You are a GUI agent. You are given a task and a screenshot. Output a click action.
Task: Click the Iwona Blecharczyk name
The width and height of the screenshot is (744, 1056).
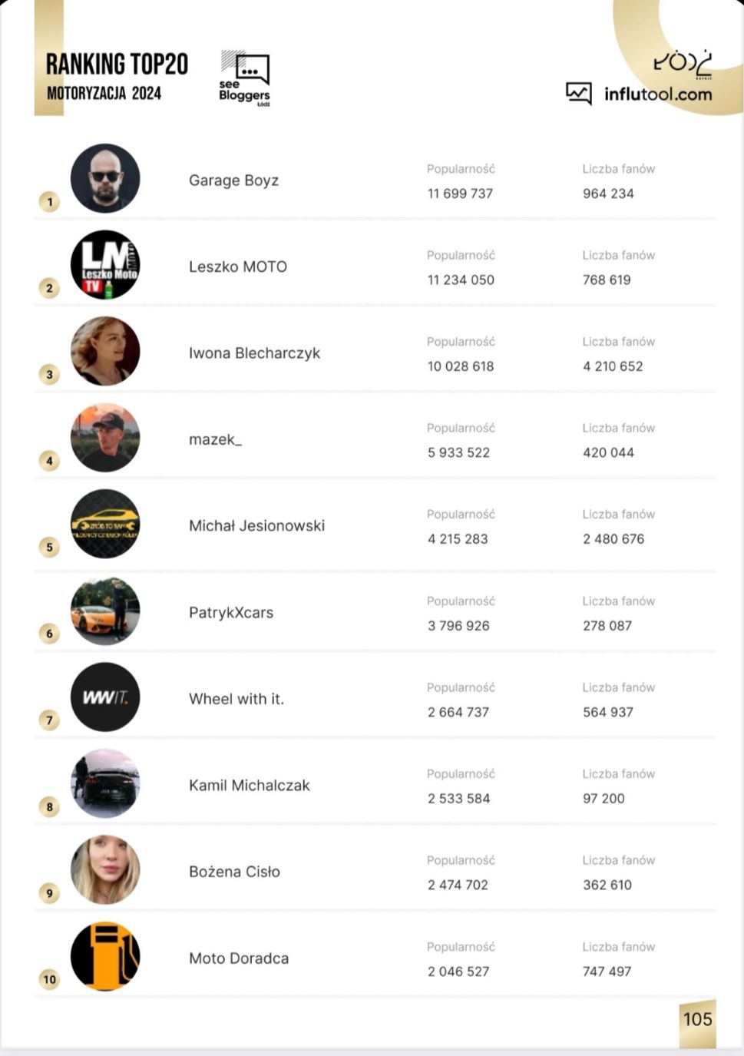[254, 353]
